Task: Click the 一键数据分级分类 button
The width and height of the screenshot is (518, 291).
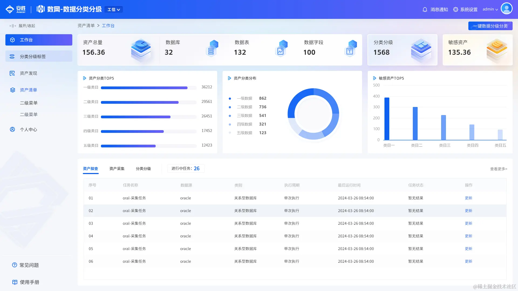Action: [490, 26]
